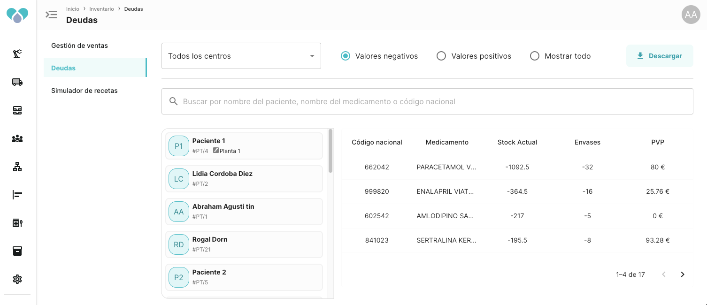Click the patient or medication search field
This screenshot has width=707, height=305.
point(427,101)
